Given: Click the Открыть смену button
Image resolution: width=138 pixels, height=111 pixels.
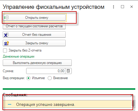Looking at the screenshot, I should (x=34, y=18).
